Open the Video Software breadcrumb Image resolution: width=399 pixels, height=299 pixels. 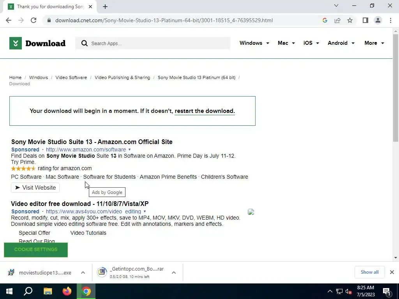click(x=71, y=77)
